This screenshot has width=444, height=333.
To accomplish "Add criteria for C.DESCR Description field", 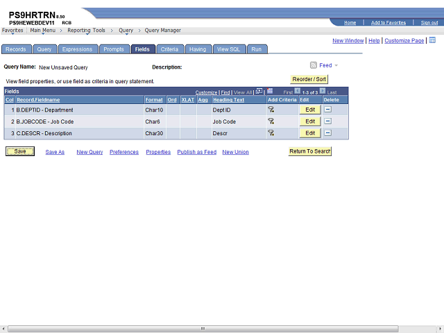I will pos(271,133).
